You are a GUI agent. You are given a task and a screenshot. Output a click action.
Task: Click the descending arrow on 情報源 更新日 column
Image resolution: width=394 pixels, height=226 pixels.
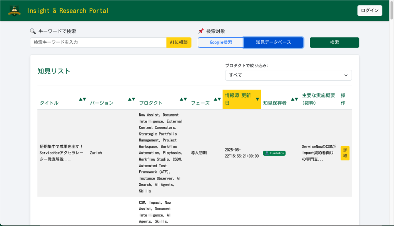tap(257, 99)
